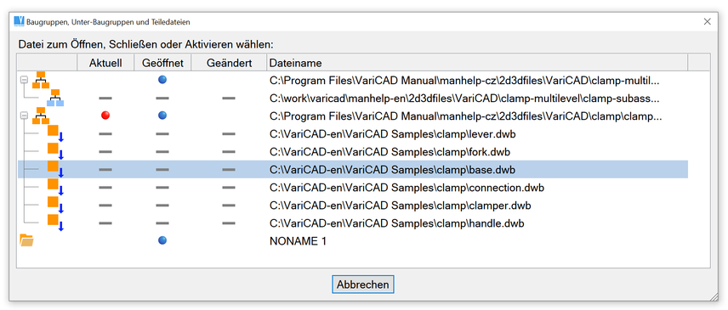Click the part icon beside fork.dwb
Viewport: 728px width, 310px height.
(55, 151)
